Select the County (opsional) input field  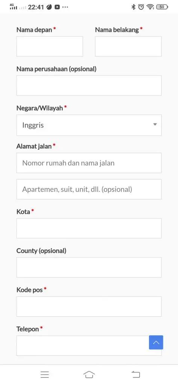[x=89, y=267]
